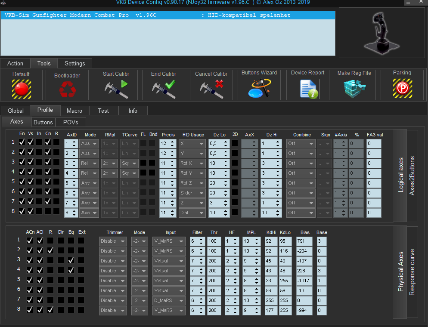Click FA3 val field for logical axis 1
The width and height of the screenshot is (428, 327).
[x=373, y=143]
